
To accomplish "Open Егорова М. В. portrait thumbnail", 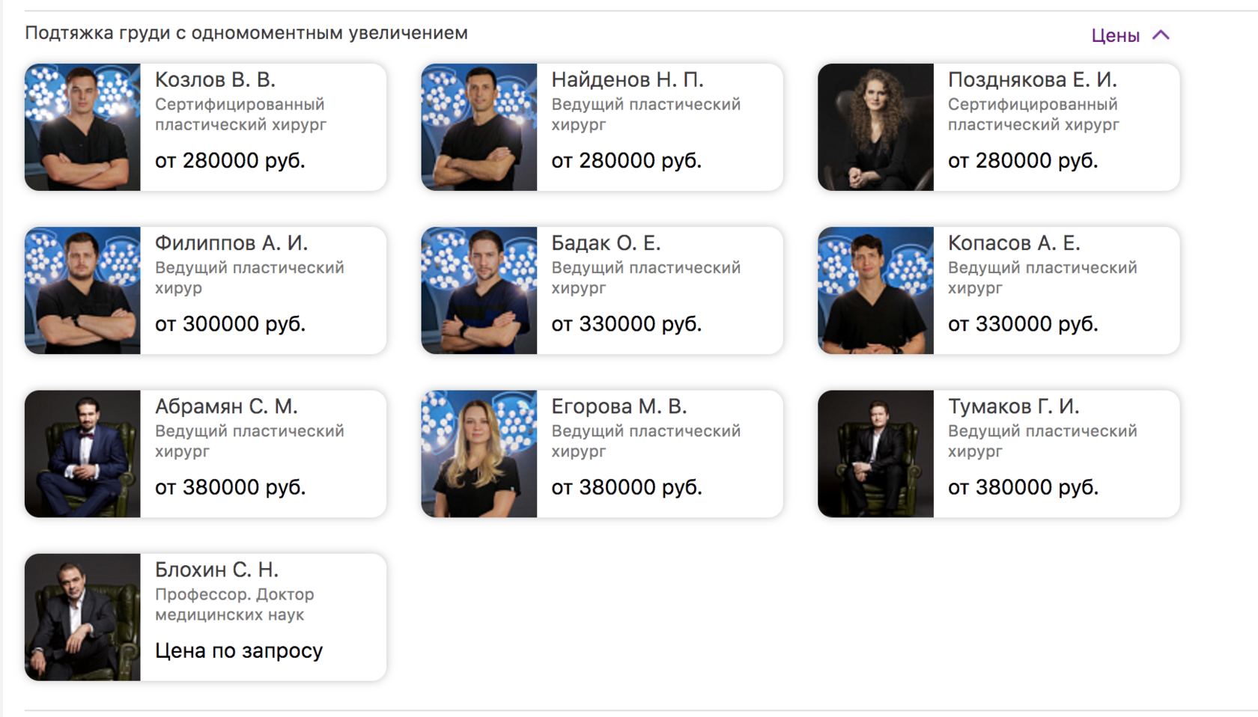I will [x=479, y=454].
